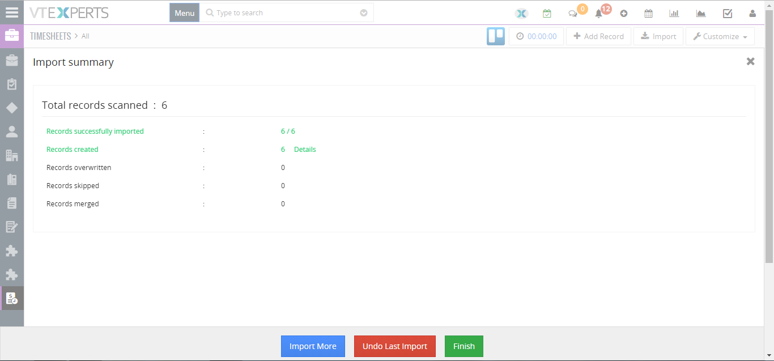Open the bar chart reports icon
The width and height of the screenshot is (774, 361).
tap(674, 14)
